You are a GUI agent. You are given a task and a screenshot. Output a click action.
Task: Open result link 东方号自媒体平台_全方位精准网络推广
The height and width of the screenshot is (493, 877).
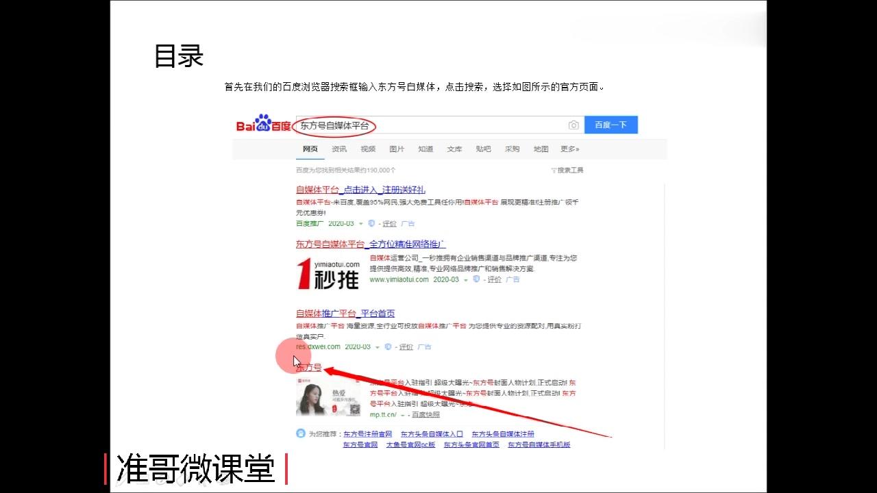coord(371,244)
